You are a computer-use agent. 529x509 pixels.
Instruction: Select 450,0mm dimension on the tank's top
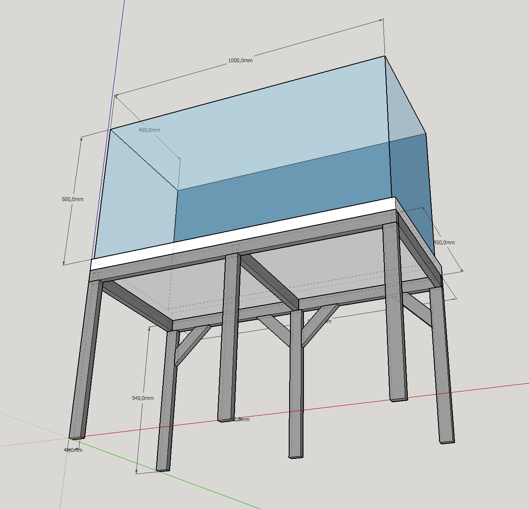pos(149,130)
